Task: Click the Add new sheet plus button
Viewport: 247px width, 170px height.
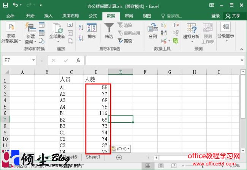Action: 119,158
